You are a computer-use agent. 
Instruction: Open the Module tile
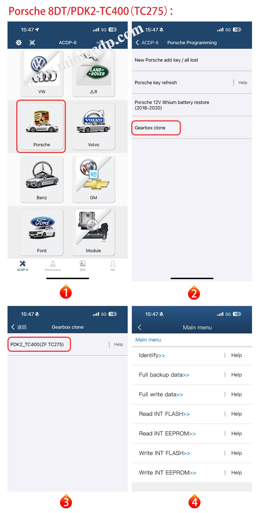(x=93, y=232)
